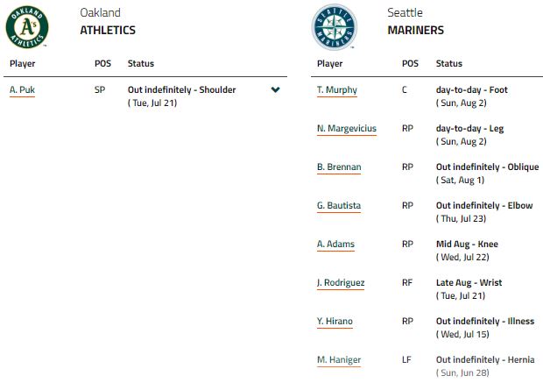Open B. Brennan player profile
The width and height of the screenshot is (543, 383).
339,167
